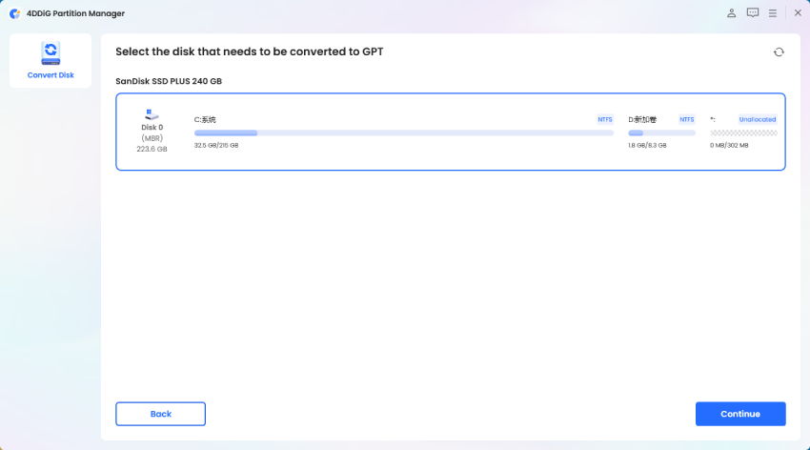Click the Disk 0 drive icon

pos(152,113)
